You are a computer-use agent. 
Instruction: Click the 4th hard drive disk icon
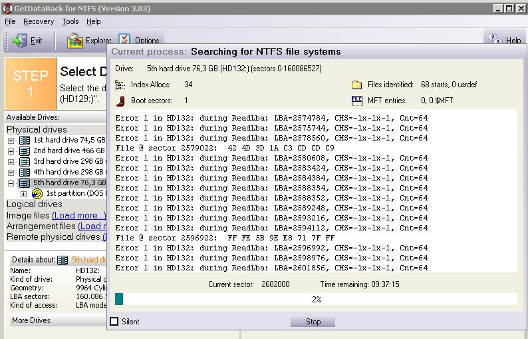click(25, 172)
